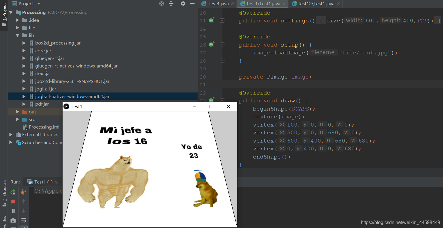Expand the out folder
This screenshot has height=228, width=443.
pos(17,112)
